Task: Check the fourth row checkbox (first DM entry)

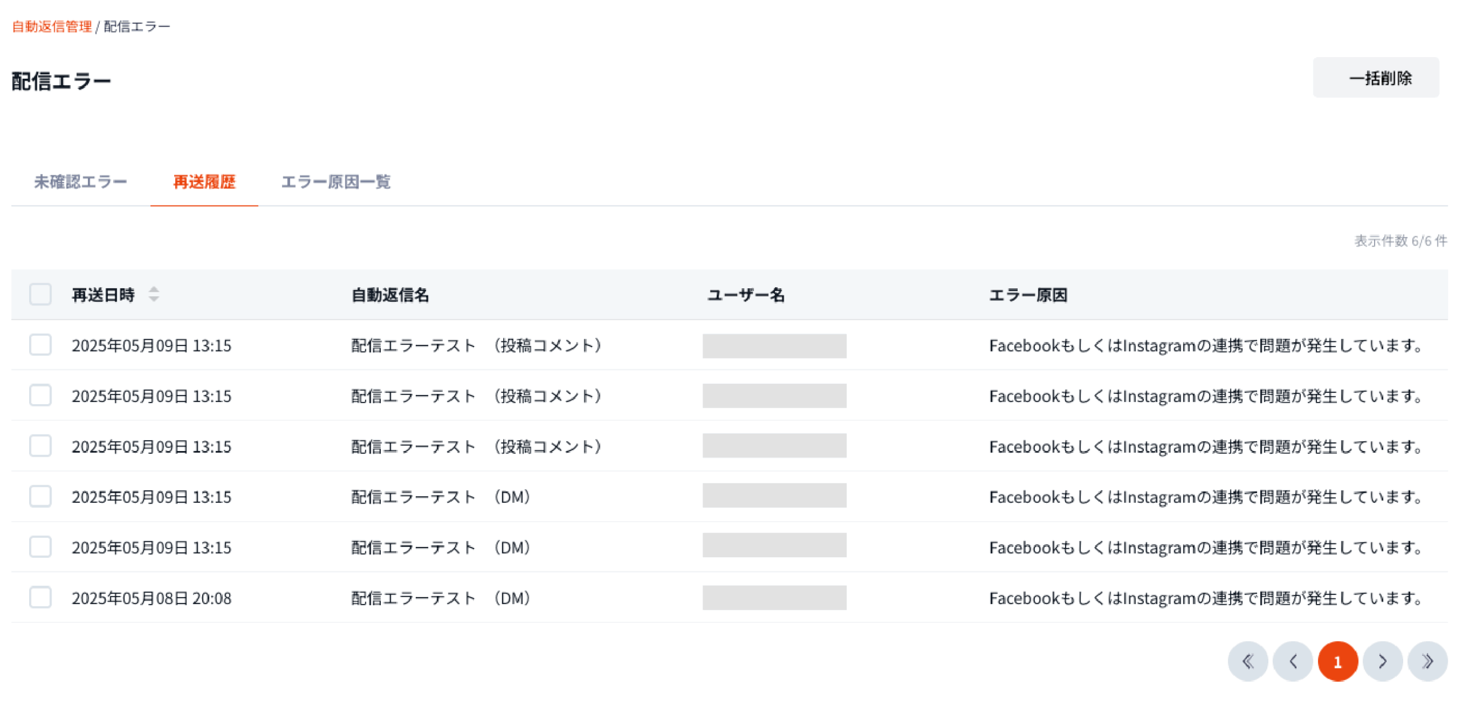Action: tap(41, 496)
